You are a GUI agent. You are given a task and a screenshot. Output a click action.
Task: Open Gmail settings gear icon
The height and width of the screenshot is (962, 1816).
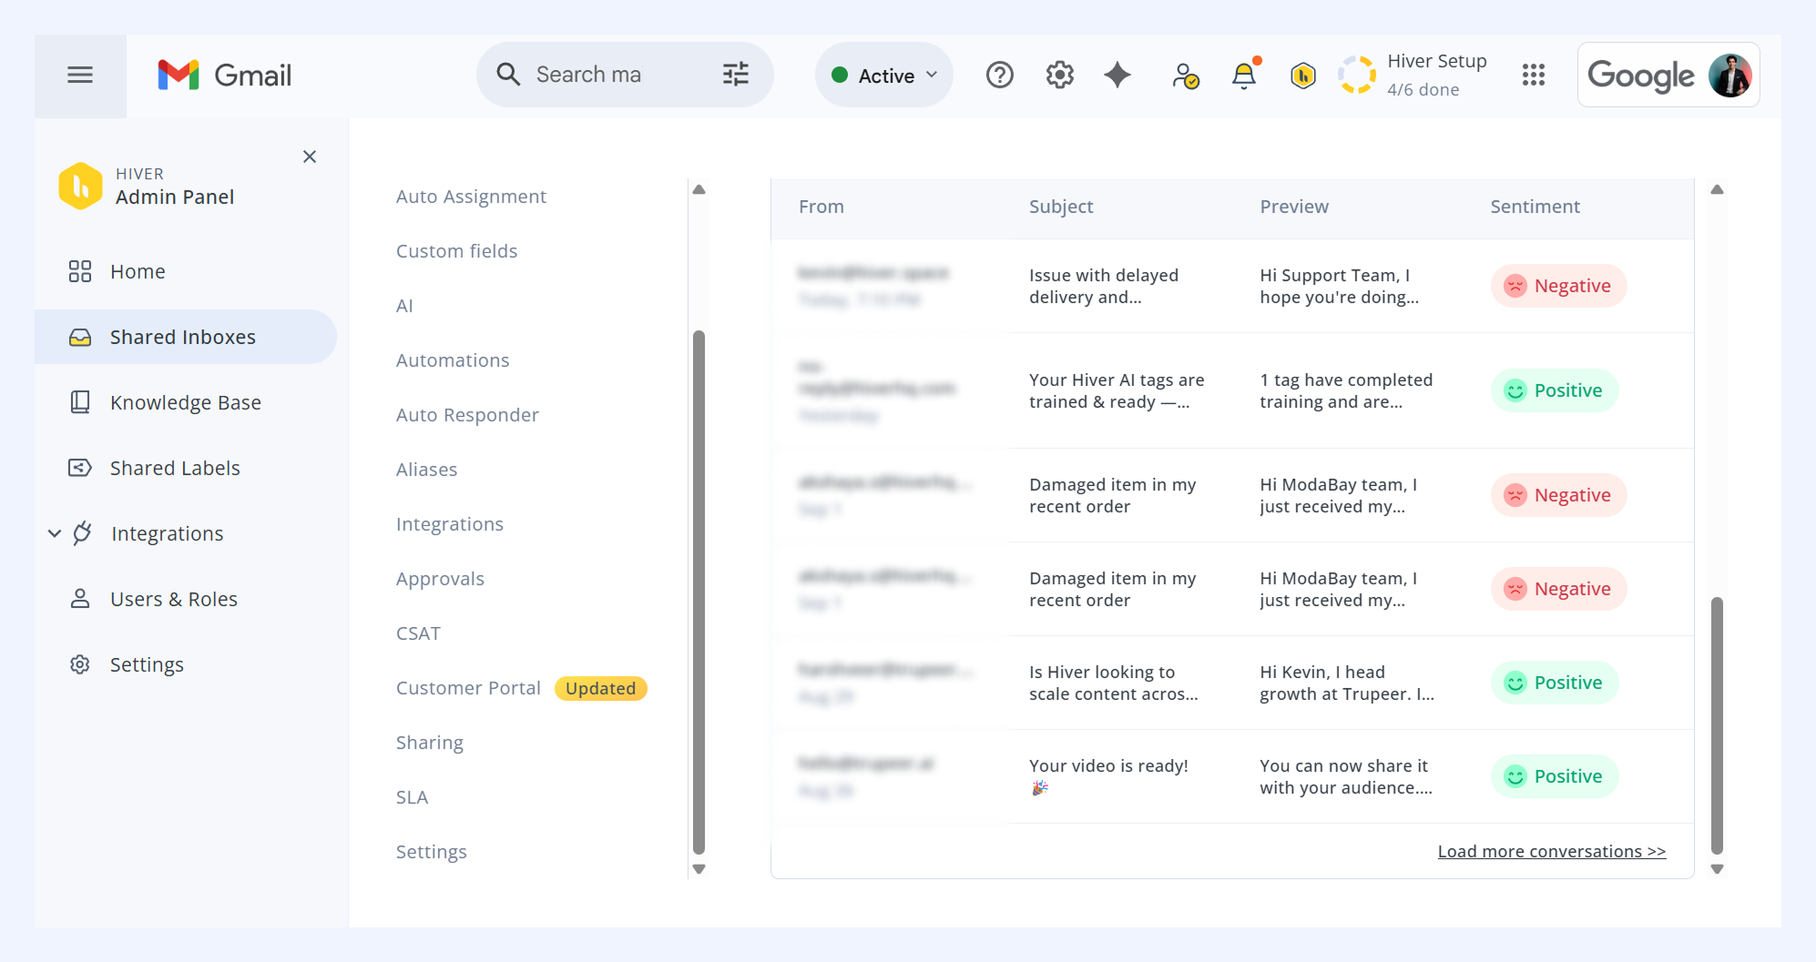pos(1060,76)
